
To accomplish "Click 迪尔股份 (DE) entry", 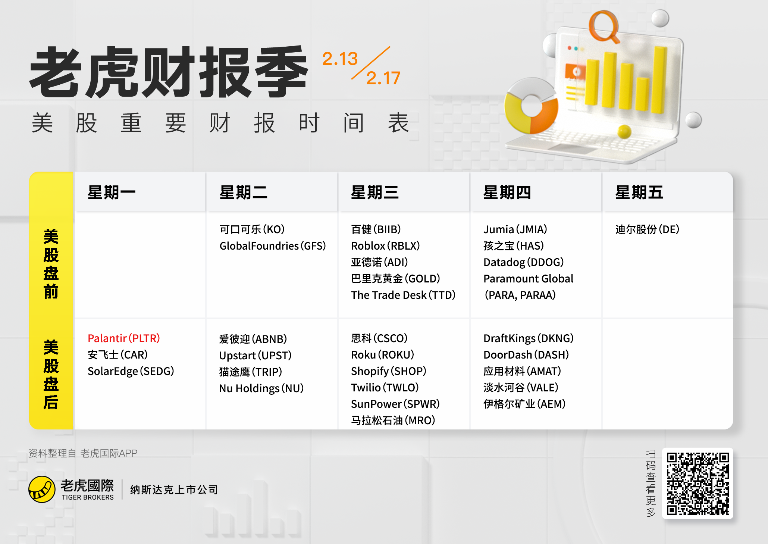I will (x=647, y=229).
